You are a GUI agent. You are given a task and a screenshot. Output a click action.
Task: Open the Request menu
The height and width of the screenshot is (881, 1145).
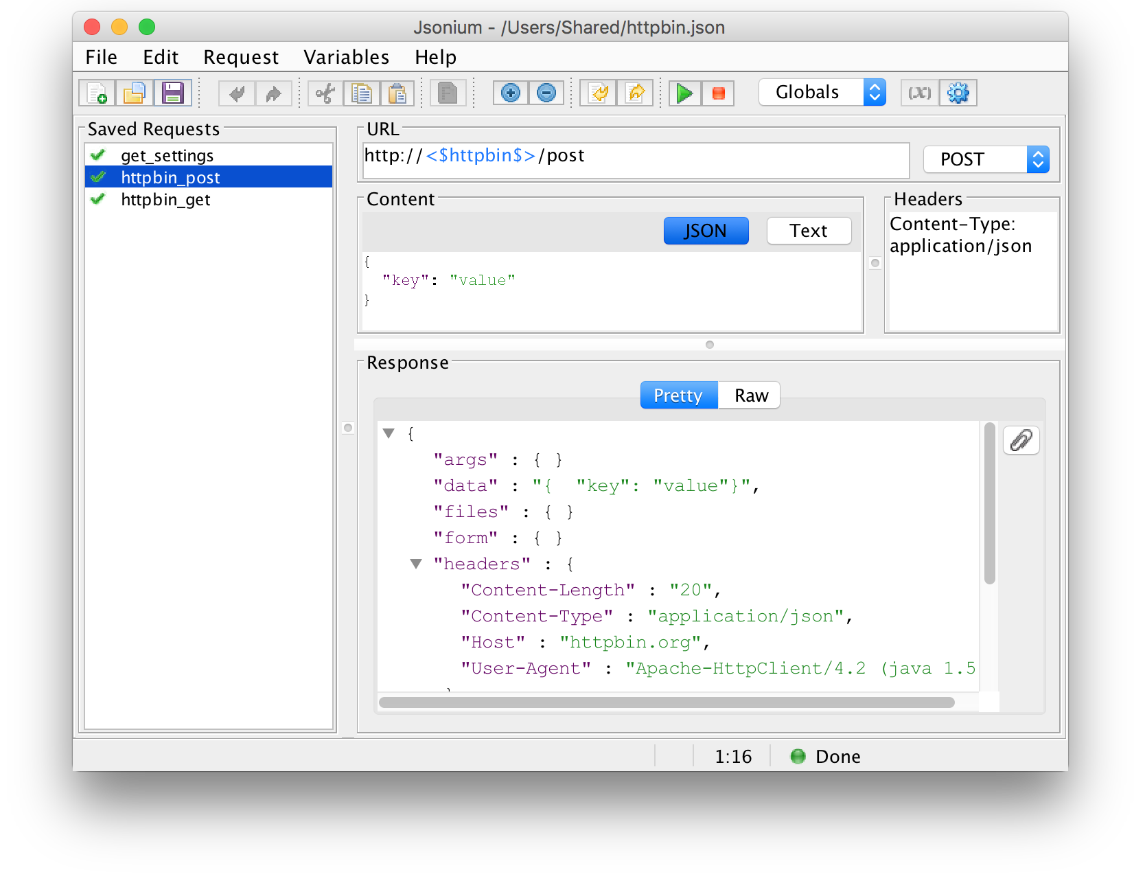(x=241, y=57)
